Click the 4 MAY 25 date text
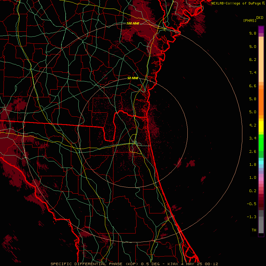This screenshot has height=266, width=266. point(192,264)
